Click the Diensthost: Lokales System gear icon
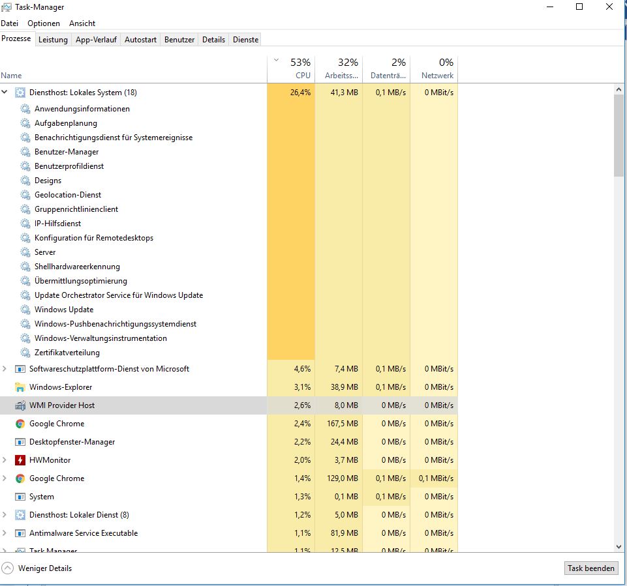627x586 pixels. click(x=20, y=93)
